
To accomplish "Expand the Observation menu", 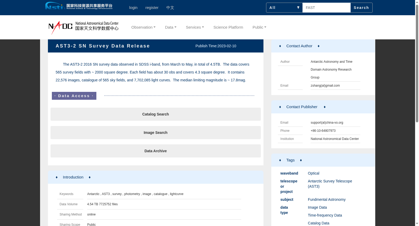I will [143, 27].
